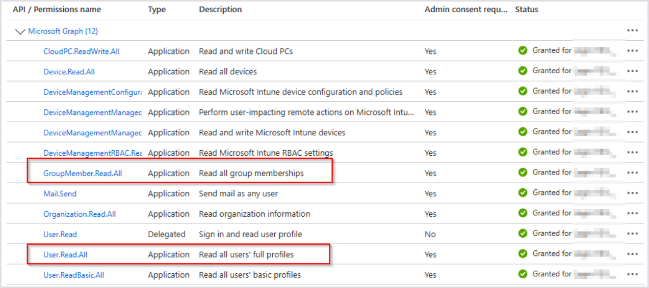Open the User.Read.All permission link
Screen dimensions: 649x288
point(65,255)
